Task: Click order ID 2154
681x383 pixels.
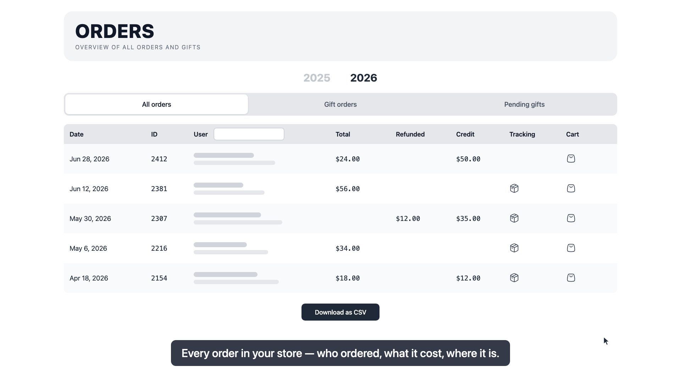Action: pyautogui.click(x=159, y=278)
